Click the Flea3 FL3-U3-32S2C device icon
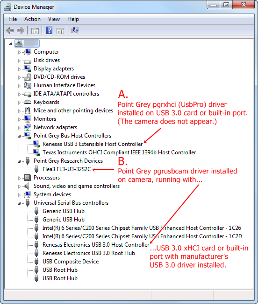 coord(36,169)
